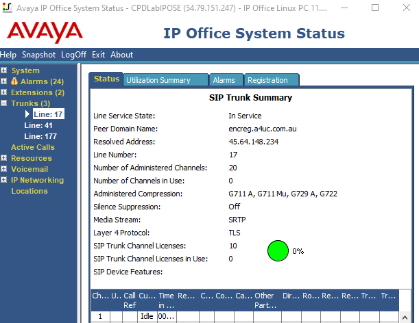The width and height of the screenshot is (419, 323).
Task: Expand the System tree node
Action: click(x=3, y=70)
